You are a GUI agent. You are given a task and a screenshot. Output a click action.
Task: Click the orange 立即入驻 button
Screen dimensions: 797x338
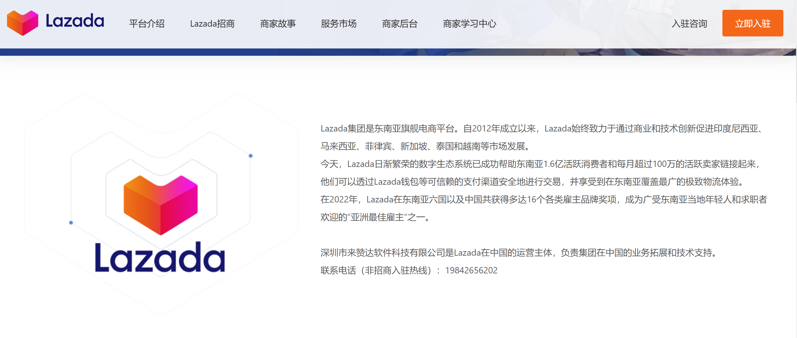pos(753,23)
